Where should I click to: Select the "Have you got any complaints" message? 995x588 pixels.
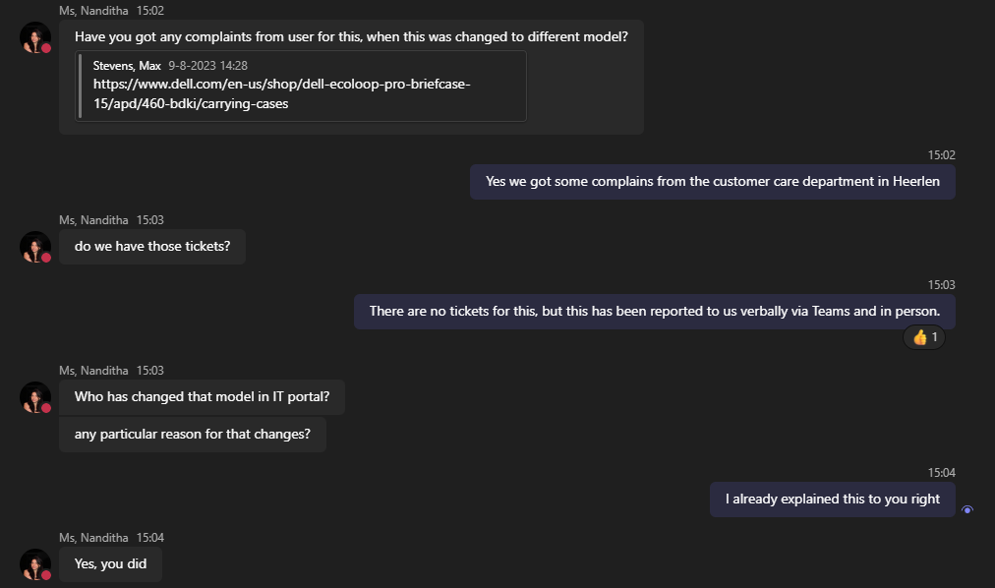tap(351, 37)
